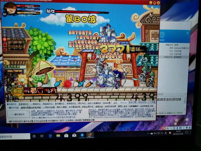201x151 pixels.
Task: Activate the O skill icon
Action: tap(47, 90)
